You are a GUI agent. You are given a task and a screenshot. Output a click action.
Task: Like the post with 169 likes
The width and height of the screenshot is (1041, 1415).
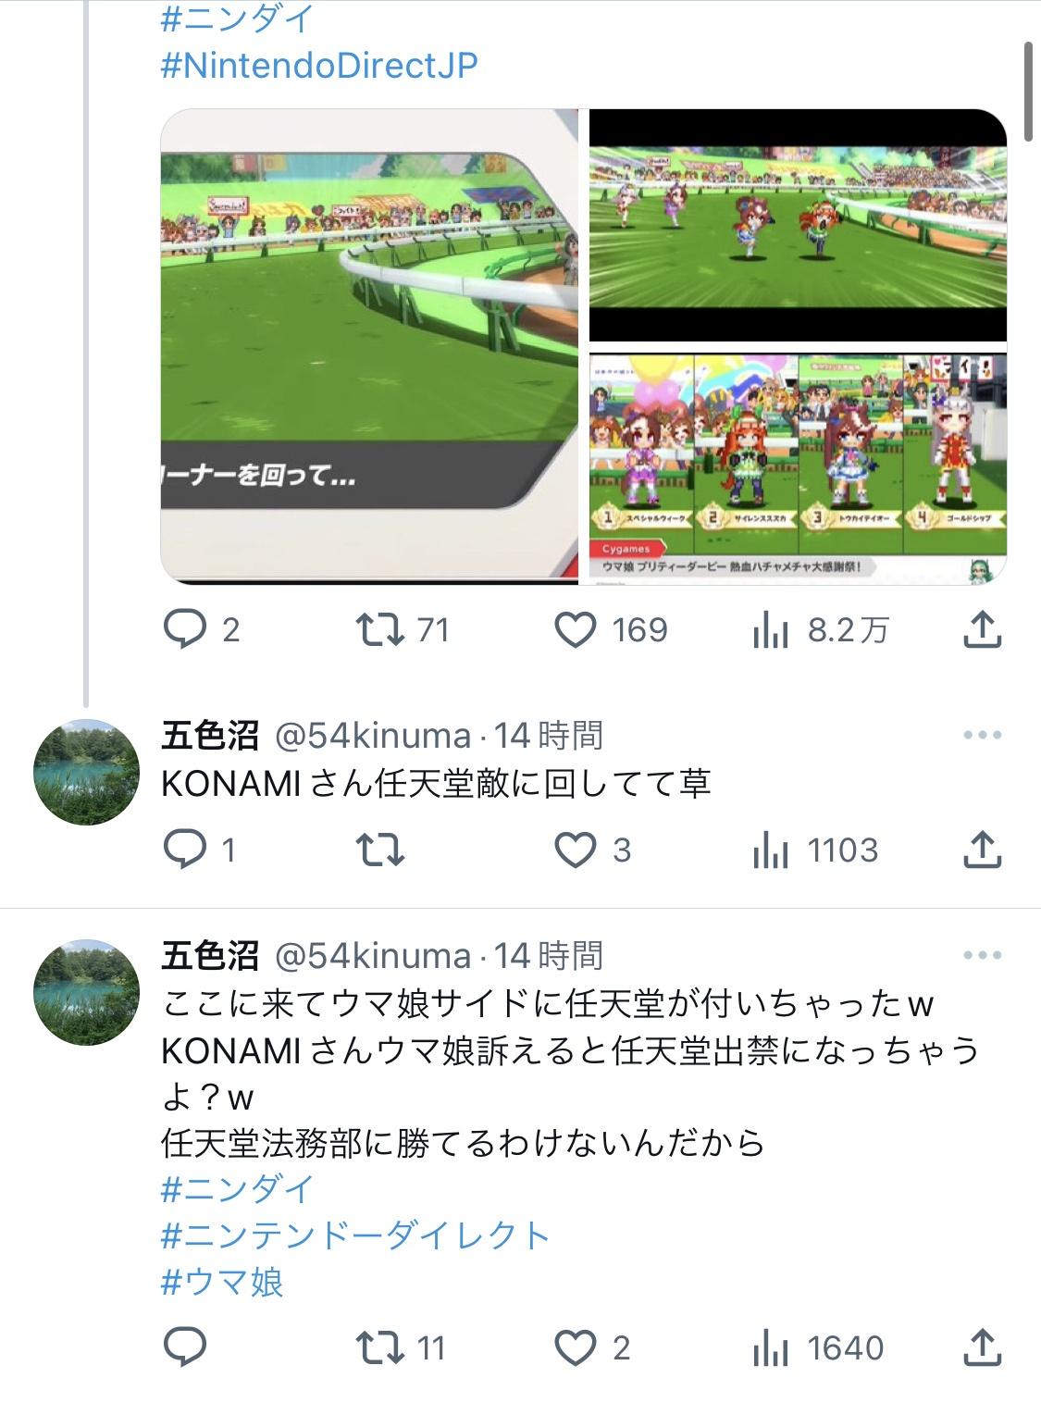575,630
